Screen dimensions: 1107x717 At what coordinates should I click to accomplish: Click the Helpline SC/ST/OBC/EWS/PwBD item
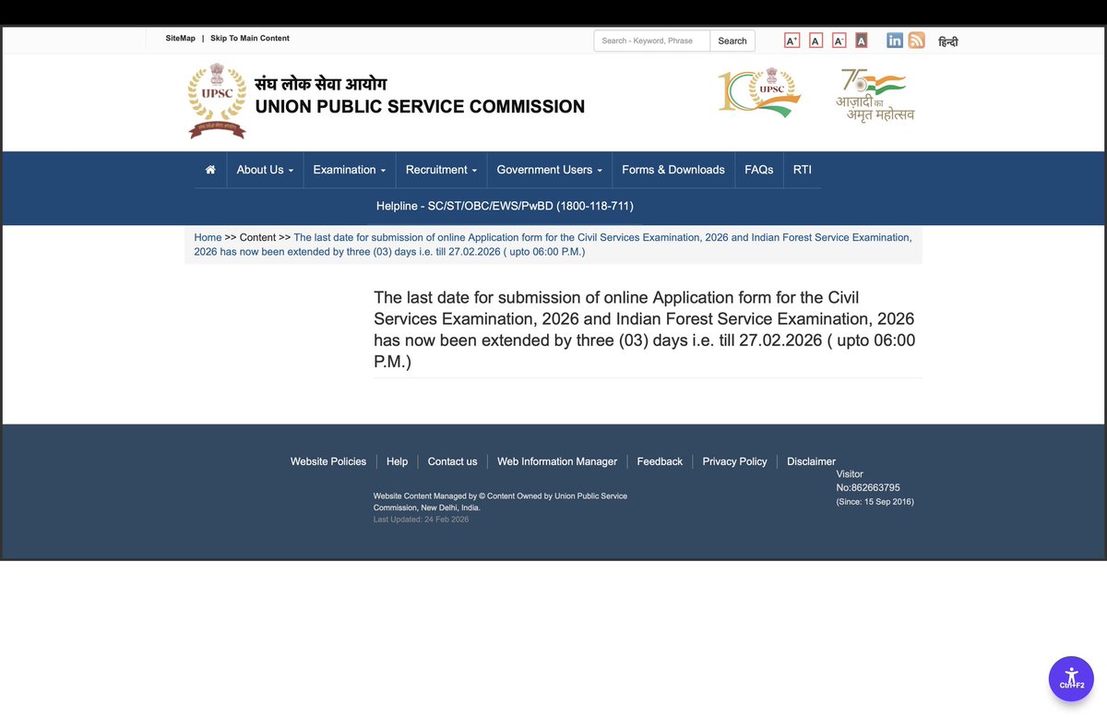[x=505, y=206]
